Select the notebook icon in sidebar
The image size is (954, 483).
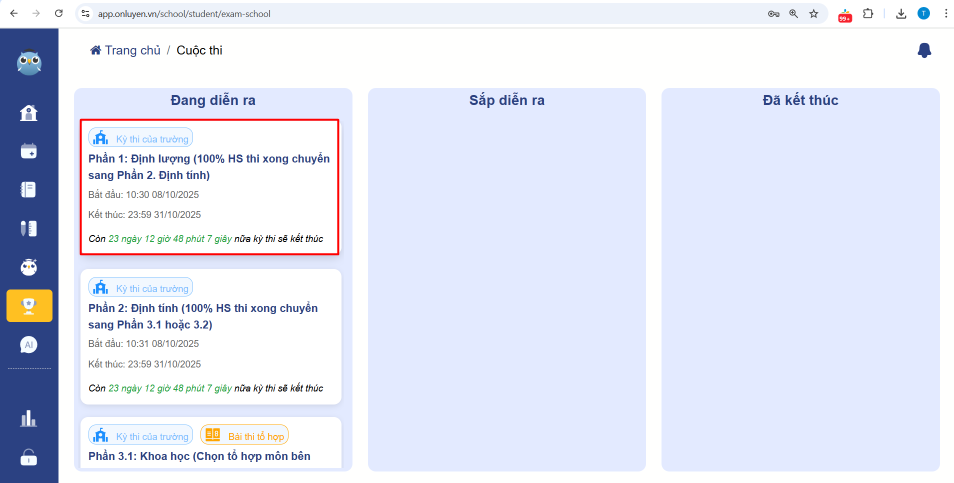pyautogui.click(x=28, y=189)
